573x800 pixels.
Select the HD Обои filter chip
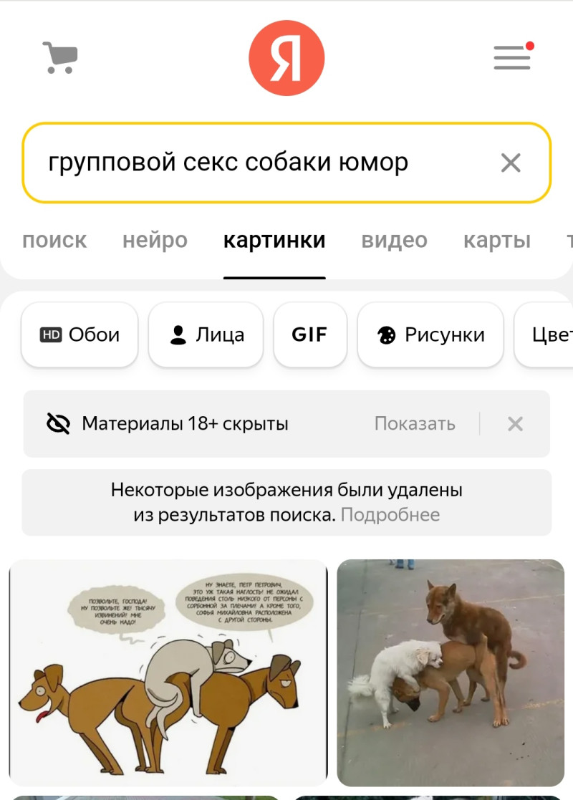point(80,334)
